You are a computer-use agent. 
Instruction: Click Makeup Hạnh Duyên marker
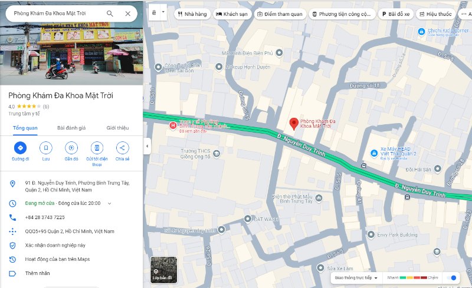(219, 67)
